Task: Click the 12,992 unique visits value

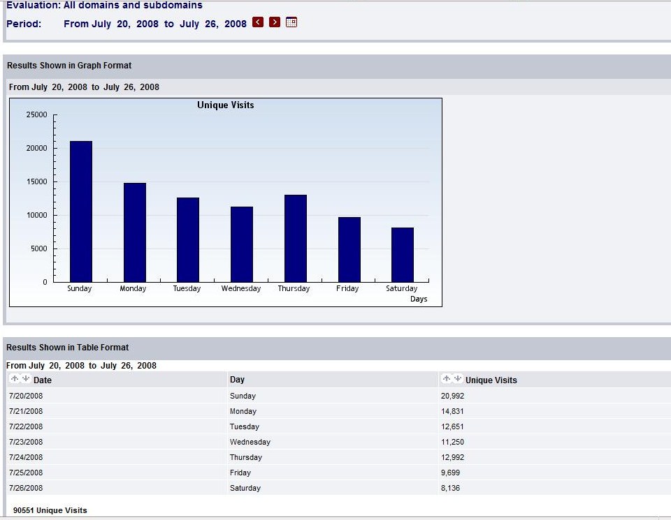Action: pyautogui.click(x=452, y=457)
